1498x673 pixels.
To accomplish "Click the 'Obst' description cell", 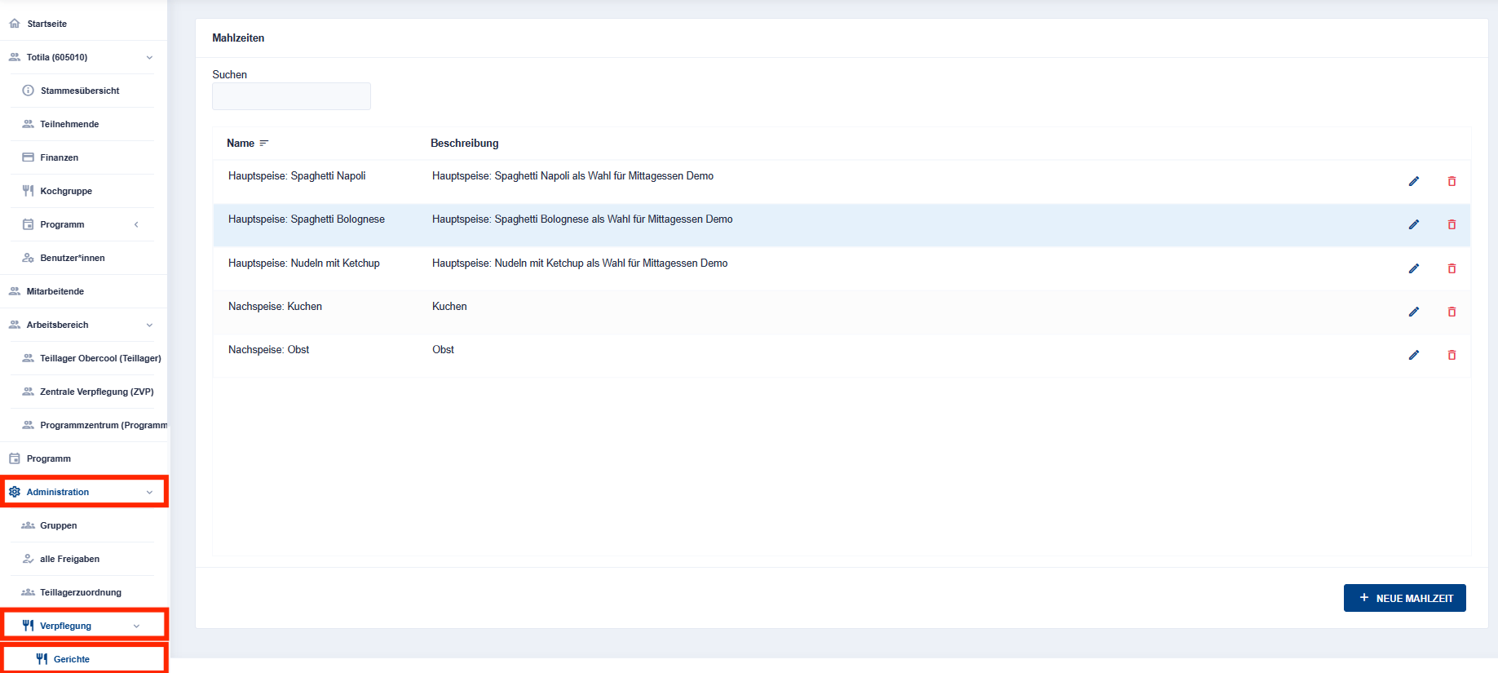I will tap(443, 349).
